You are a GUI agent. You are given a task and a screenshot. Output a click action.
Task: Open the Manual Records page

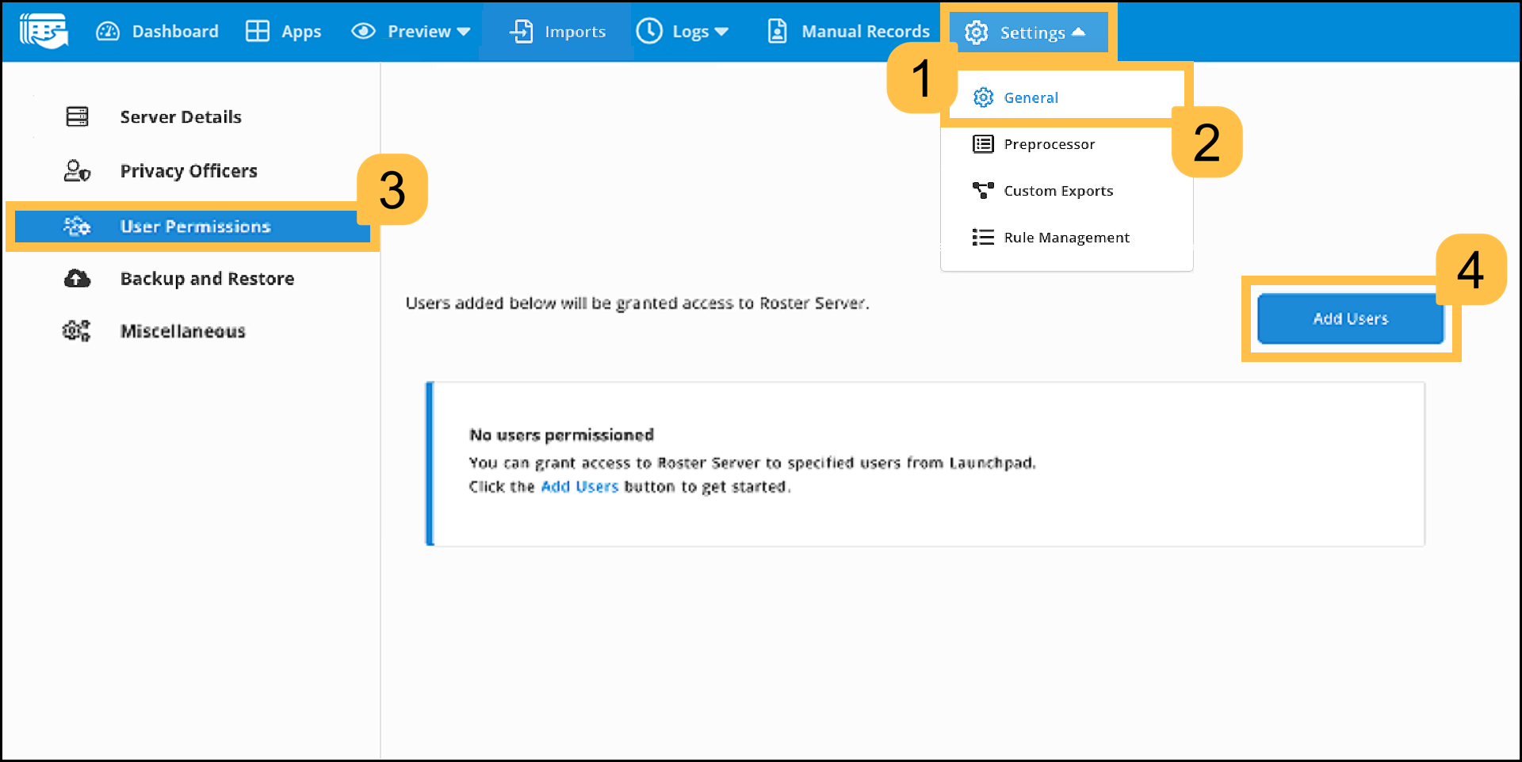coord(865,32)
